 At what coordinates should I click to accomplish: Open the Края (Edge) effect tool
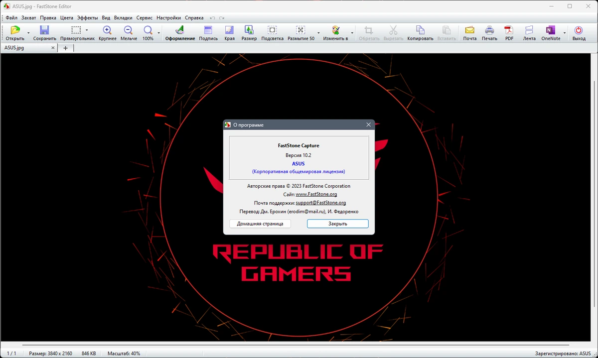[x=229, y=30]
